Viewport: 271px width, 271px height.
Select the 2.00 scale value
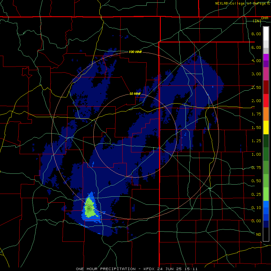(256, 101)
